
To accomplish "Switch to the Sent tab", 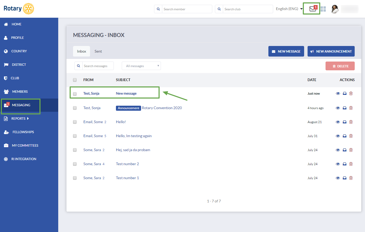I will click(98, 51).
